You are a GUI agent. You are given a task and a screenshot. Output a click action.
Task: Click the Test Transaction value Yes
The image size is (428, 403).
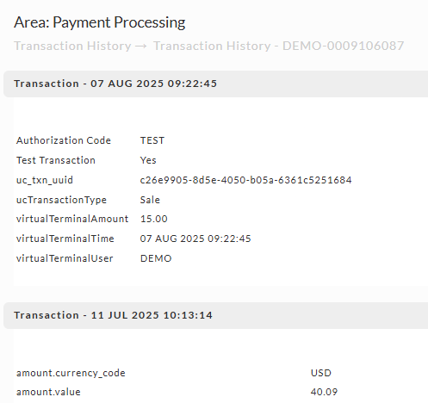(x=148, y=160)
